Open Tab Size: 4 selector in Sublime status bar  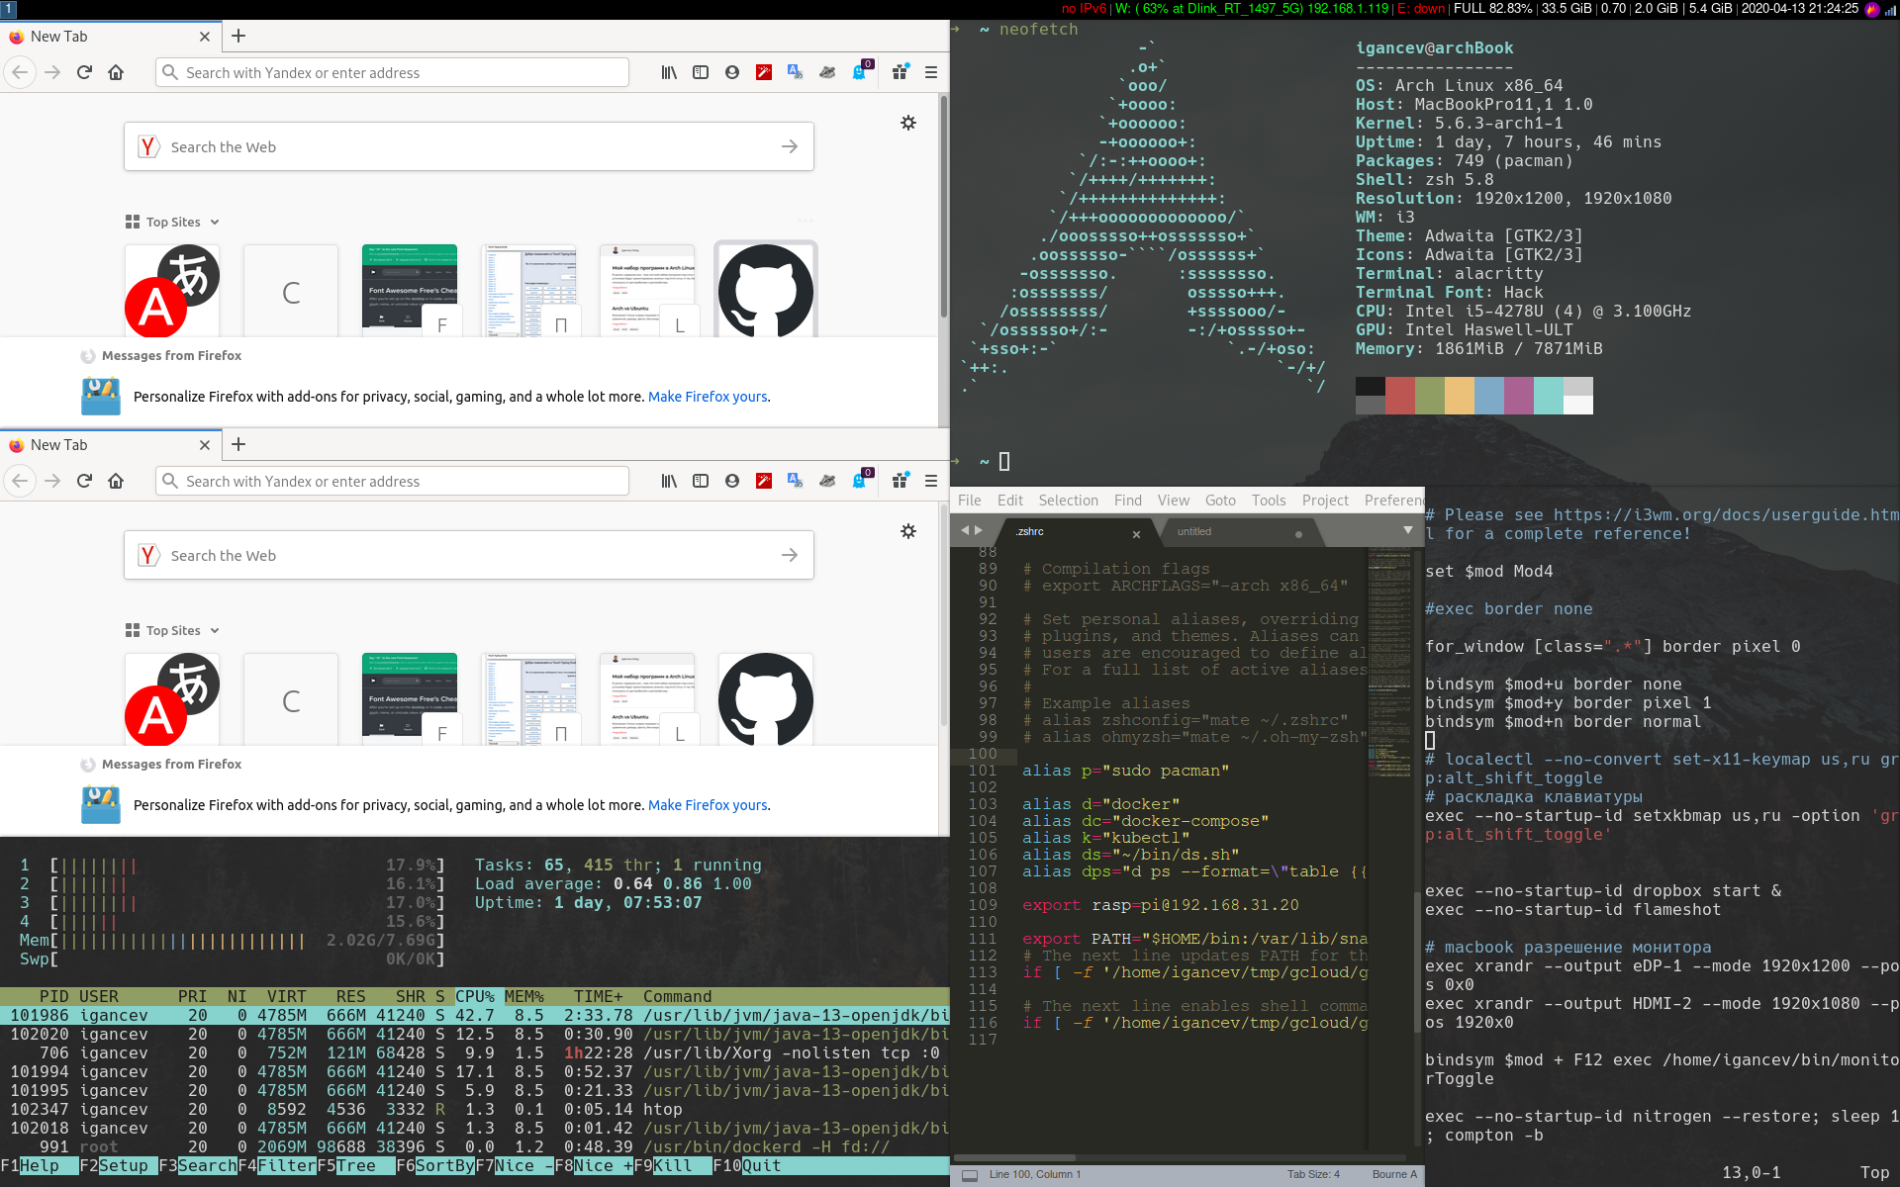(x=1313, y=1175)
